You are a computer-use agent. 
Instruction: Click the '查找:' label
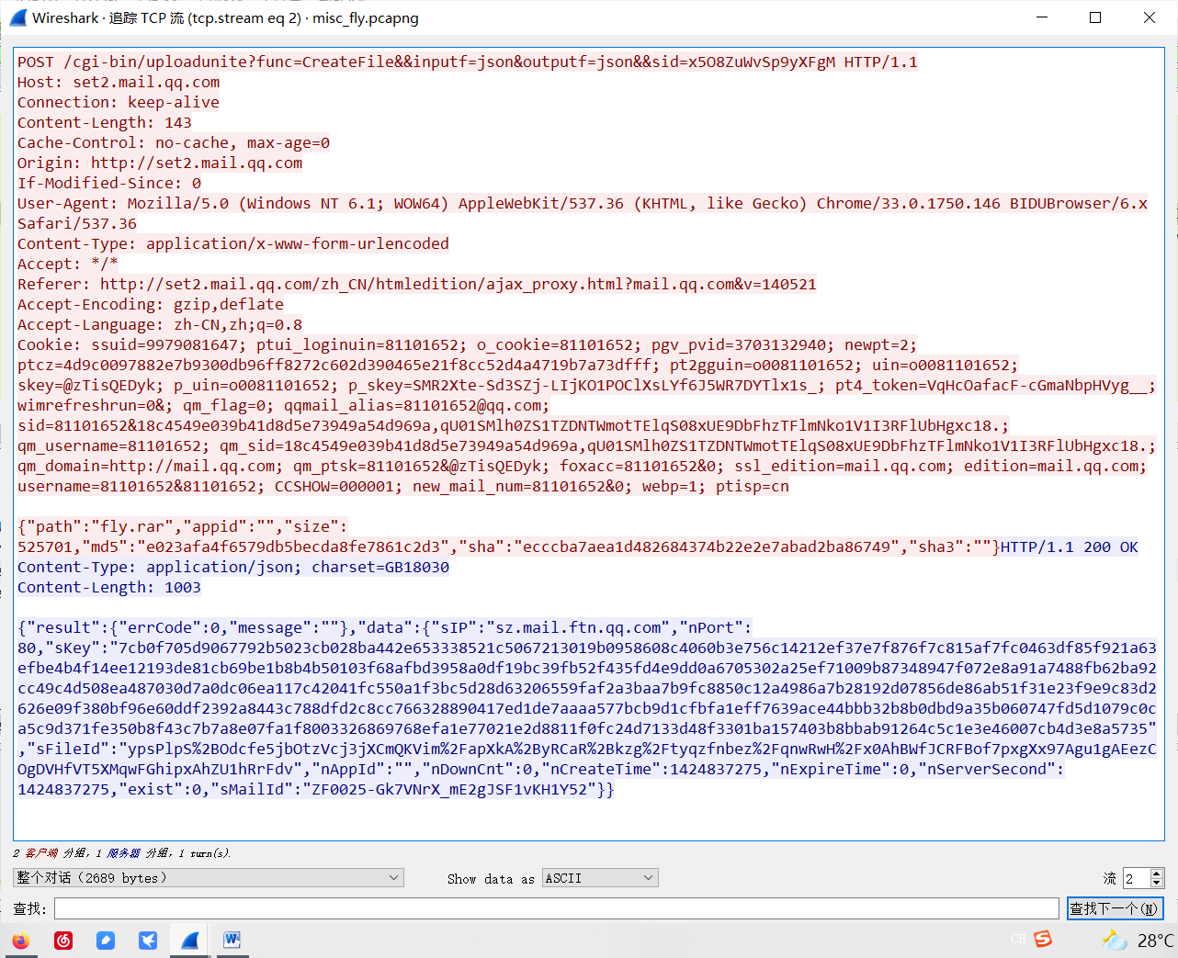tap(29, 908)
